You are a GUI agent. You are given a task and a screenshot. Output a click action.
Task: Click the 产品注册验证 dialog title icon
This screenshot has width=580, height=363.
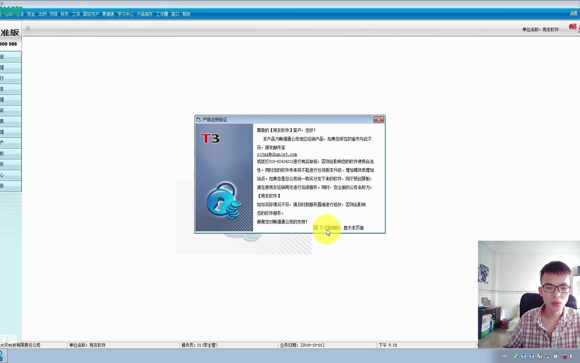click(x=198, y=120)
